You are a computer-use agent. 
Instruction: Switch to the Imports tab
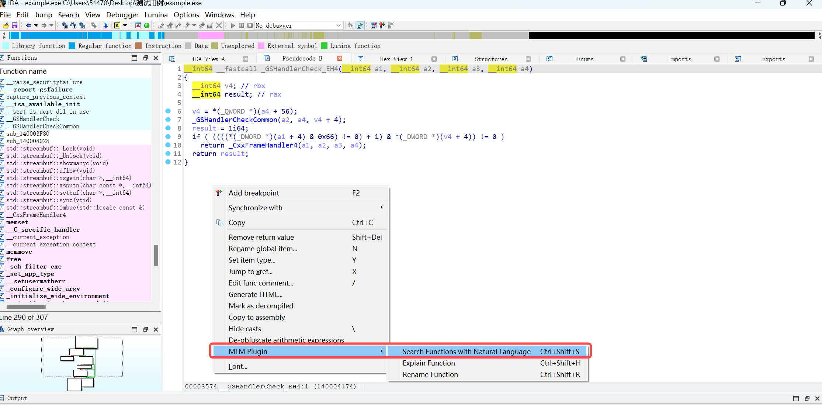680,59
